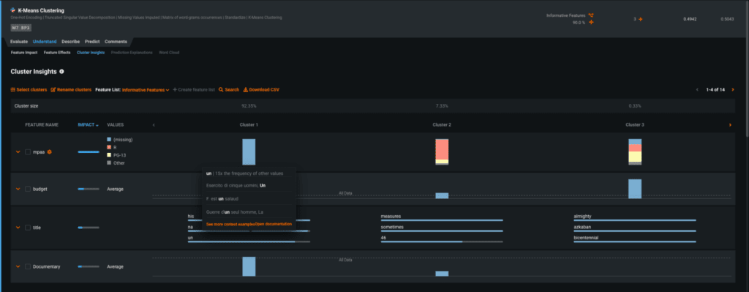Open the Understand tab

(x=45, y=42)
